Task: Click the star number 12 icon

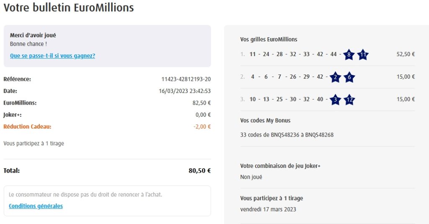Action: pos(349,100)
